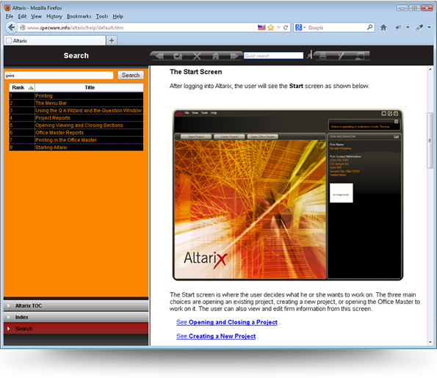Image resolution: width=437 pixels, height=378 pixels.
Task: Open See Creating a New Project link
Action: pos(216,336)
